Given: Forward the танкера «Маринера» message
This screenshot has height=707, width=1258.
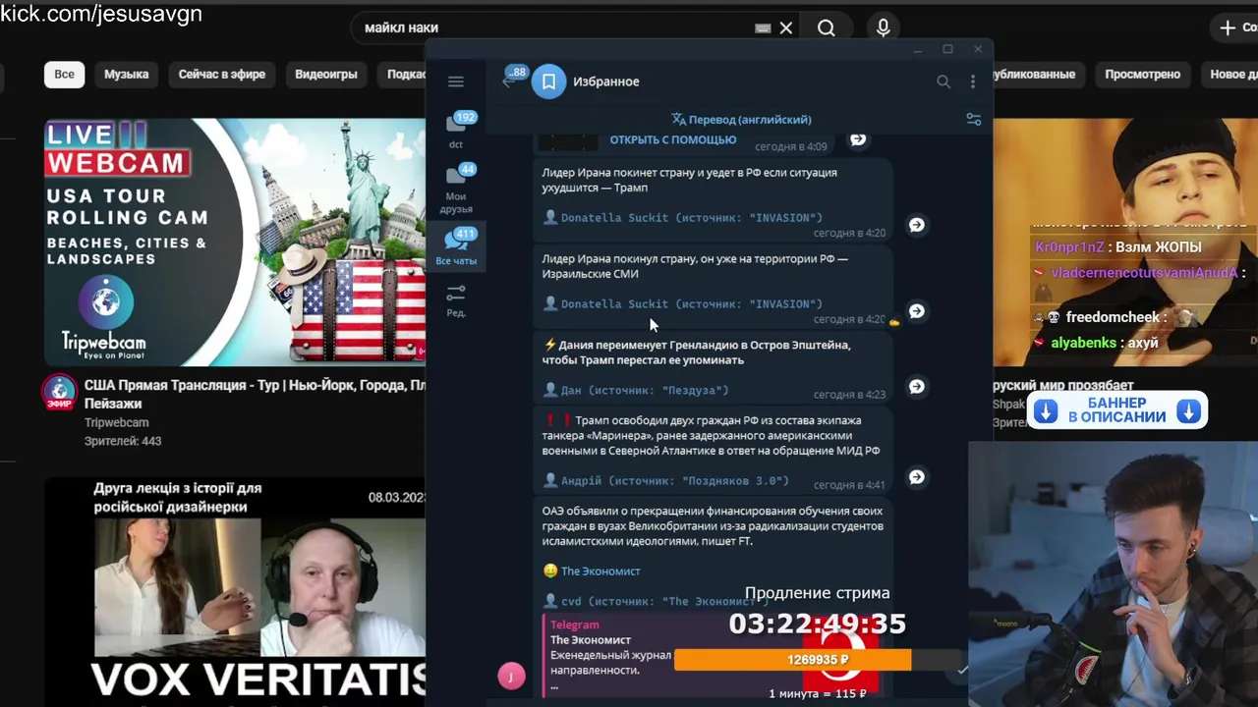Looking at the screenshot, I should tap(916, 477).
